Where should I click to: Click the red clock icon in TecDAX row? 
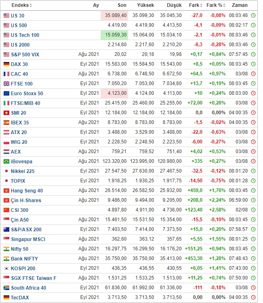click(x=253, y=297)
